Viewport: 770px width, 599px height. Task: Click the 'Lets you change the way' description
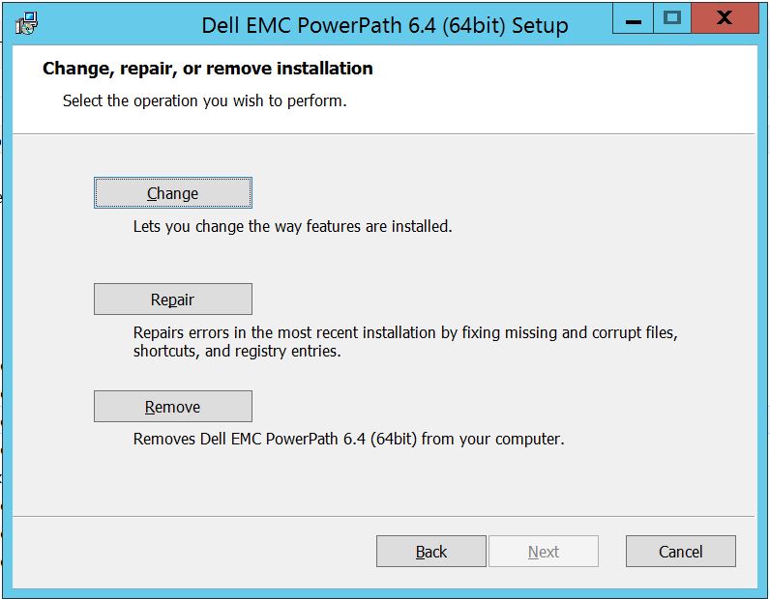pyautogui.click(x=292, y=227)
